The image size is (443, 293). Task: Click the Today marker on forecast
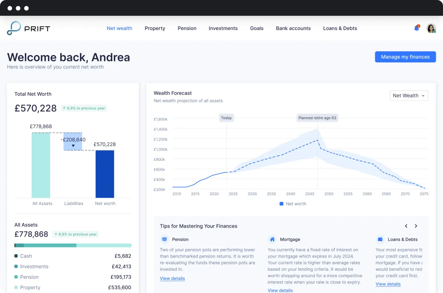[226, 118]
